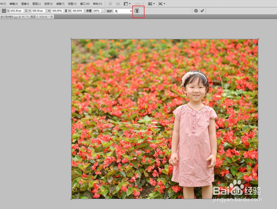Click the bottom-center transform handle

click(x=165, y=199)
